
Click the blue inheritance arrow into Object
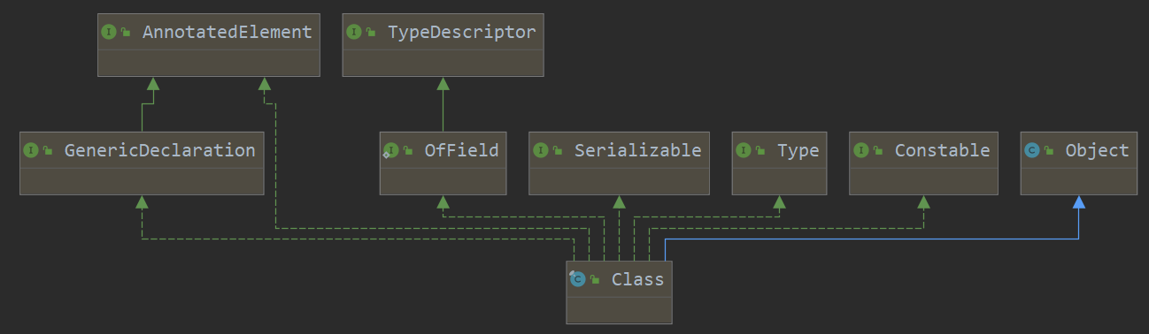pyautogui.click(x=1078, y=203)
